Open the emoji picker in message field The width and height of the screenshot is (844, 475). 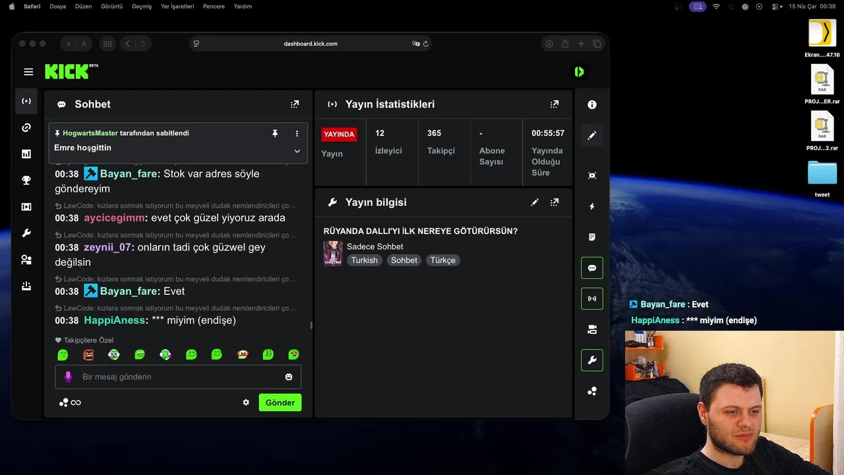pos(289,377)
